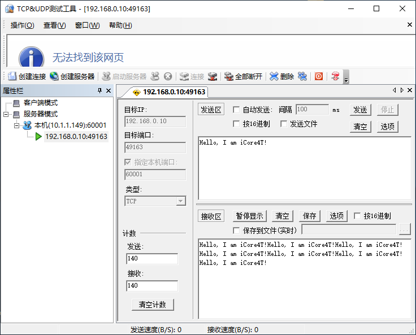This screenshot has width=416, height=335.
Task: Click the help question mark toolbar icon
Action: click(x=335, y=76)
